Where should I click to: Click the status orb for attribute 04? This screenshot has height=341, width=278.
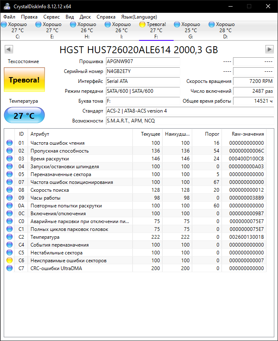point(9,166)
